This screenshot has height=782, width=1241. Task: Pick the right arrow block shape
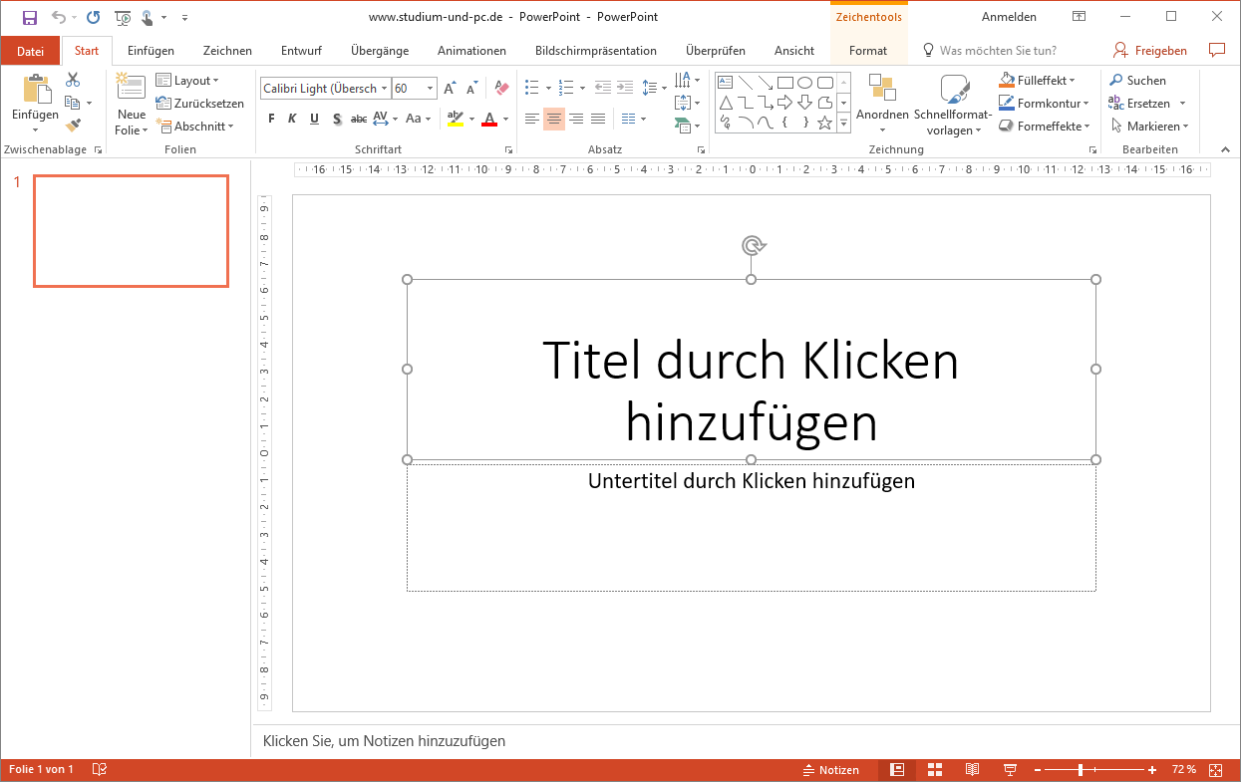point(784,102)
